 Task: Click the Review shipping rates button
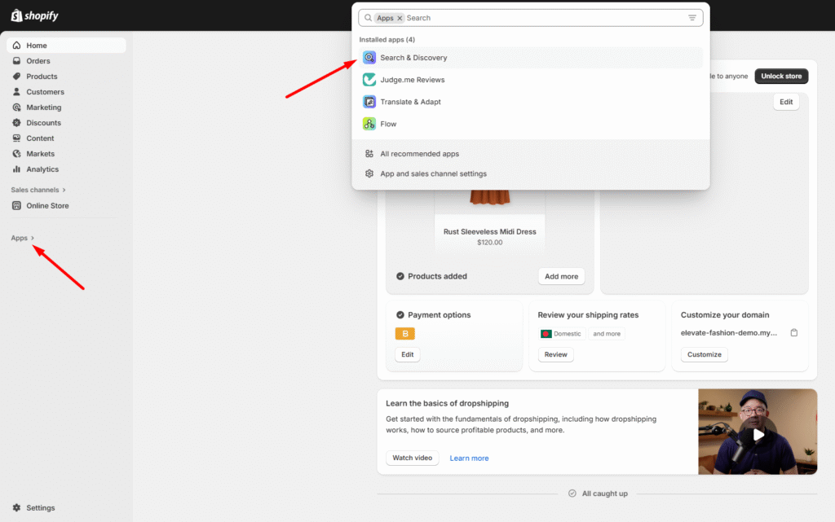click(555, 355)
